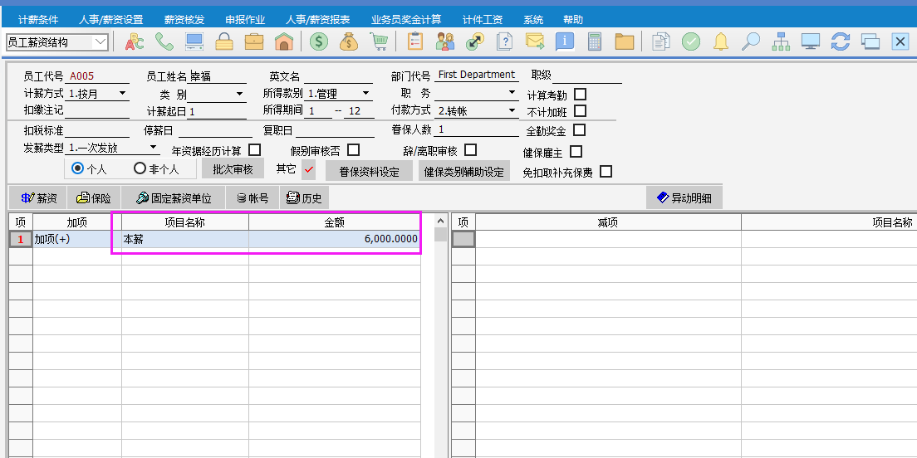Expand the 发薪类型 dropdown
This screenshot has width=917, height=458.
tap(153, 148)
